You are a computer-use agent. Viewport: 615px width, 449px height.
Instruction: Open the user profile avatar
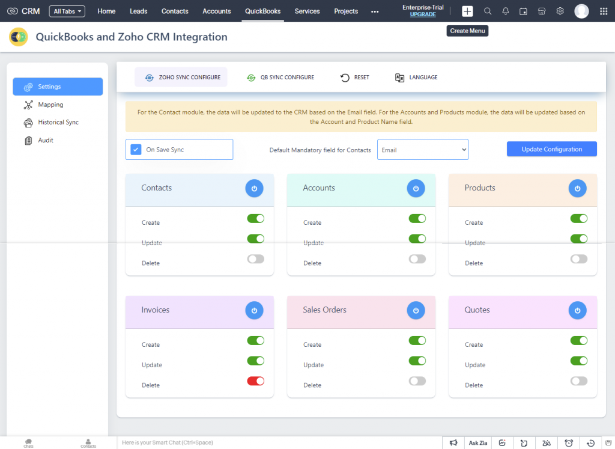click(581, 11)
